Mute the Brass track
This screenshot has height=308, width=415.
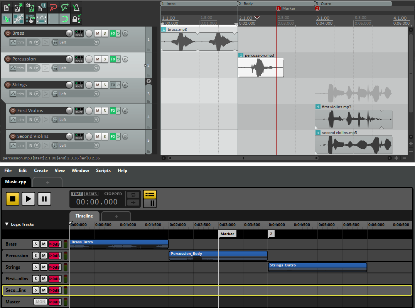pos(98,33)
